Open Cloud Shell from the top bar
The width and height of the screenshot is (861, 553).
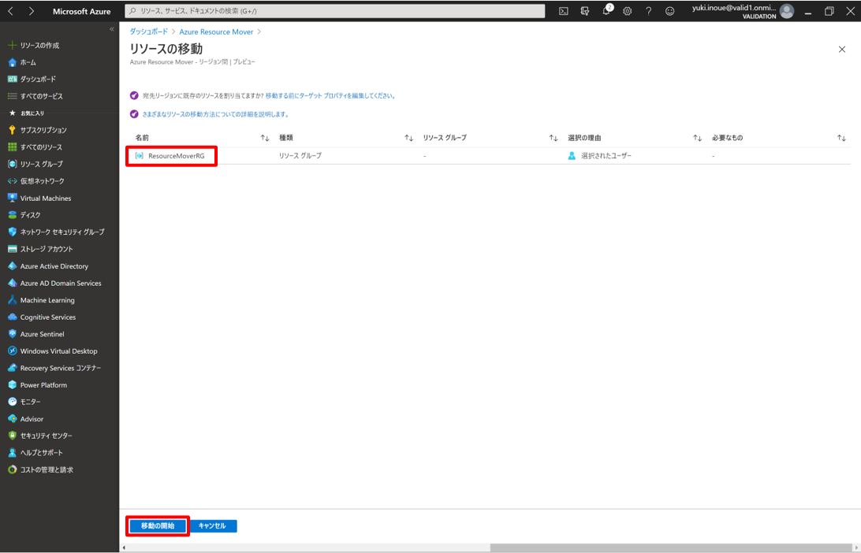[564, 11]
